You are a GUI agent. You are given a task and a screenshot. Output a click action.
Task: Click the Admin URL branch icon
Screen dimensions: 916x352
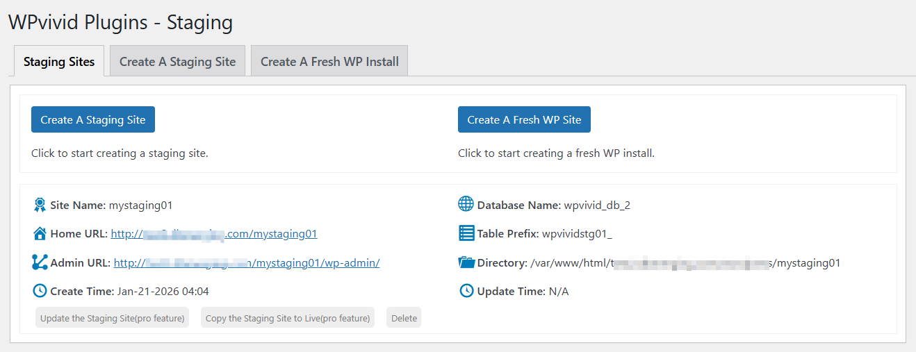[40, 262]
